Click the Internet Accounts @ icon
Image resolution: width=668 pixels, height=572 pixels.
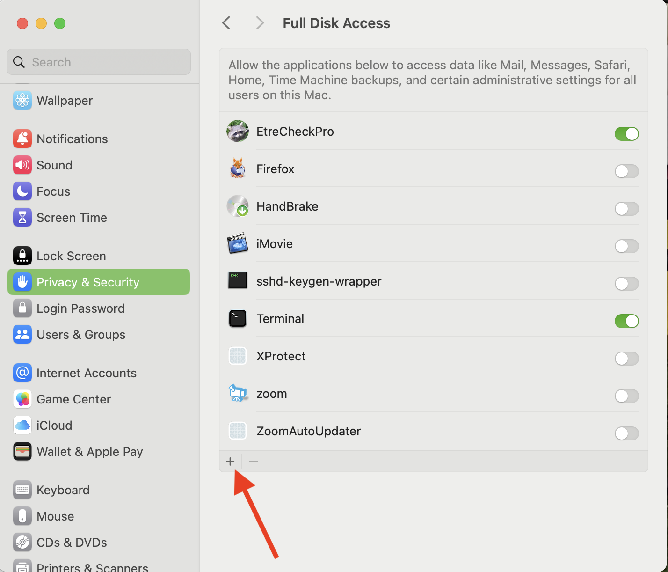(22, 373)
